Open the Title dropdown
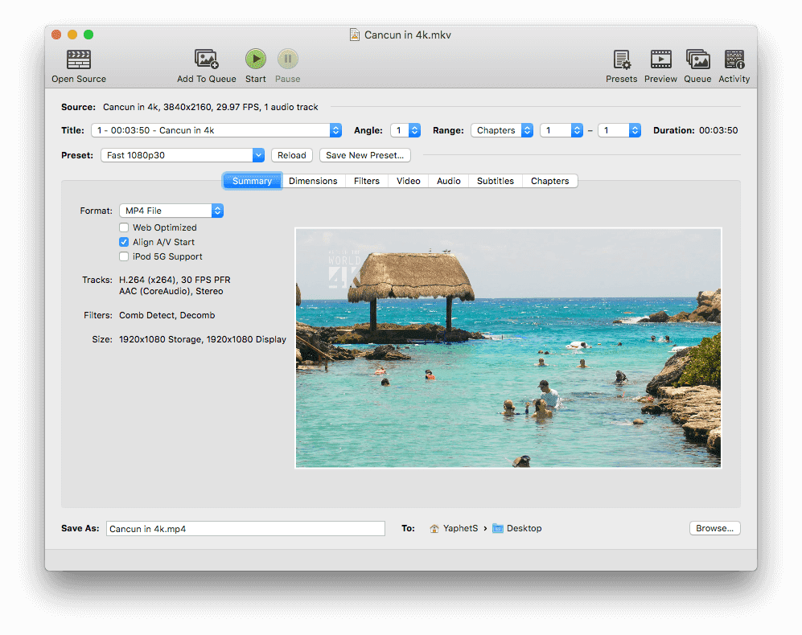Image resolution: width=802 pixels, height=635 pixels. pos(216,130)
